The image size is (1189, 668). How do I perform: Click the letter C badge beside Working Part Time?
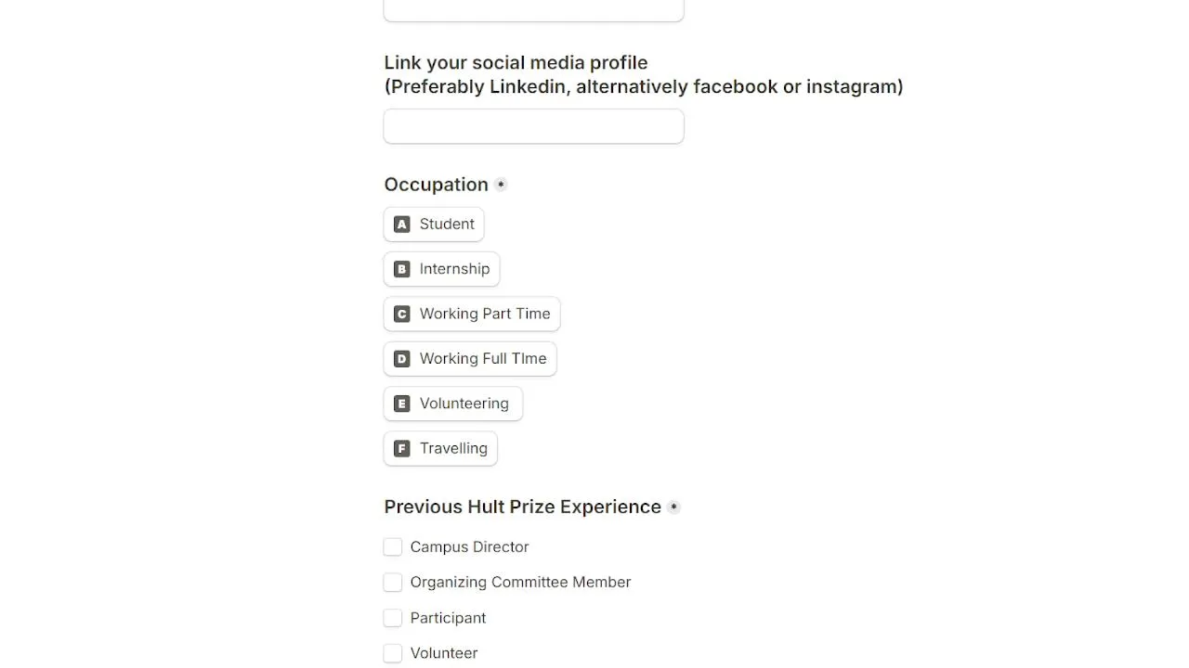click(x=401, y=314)
